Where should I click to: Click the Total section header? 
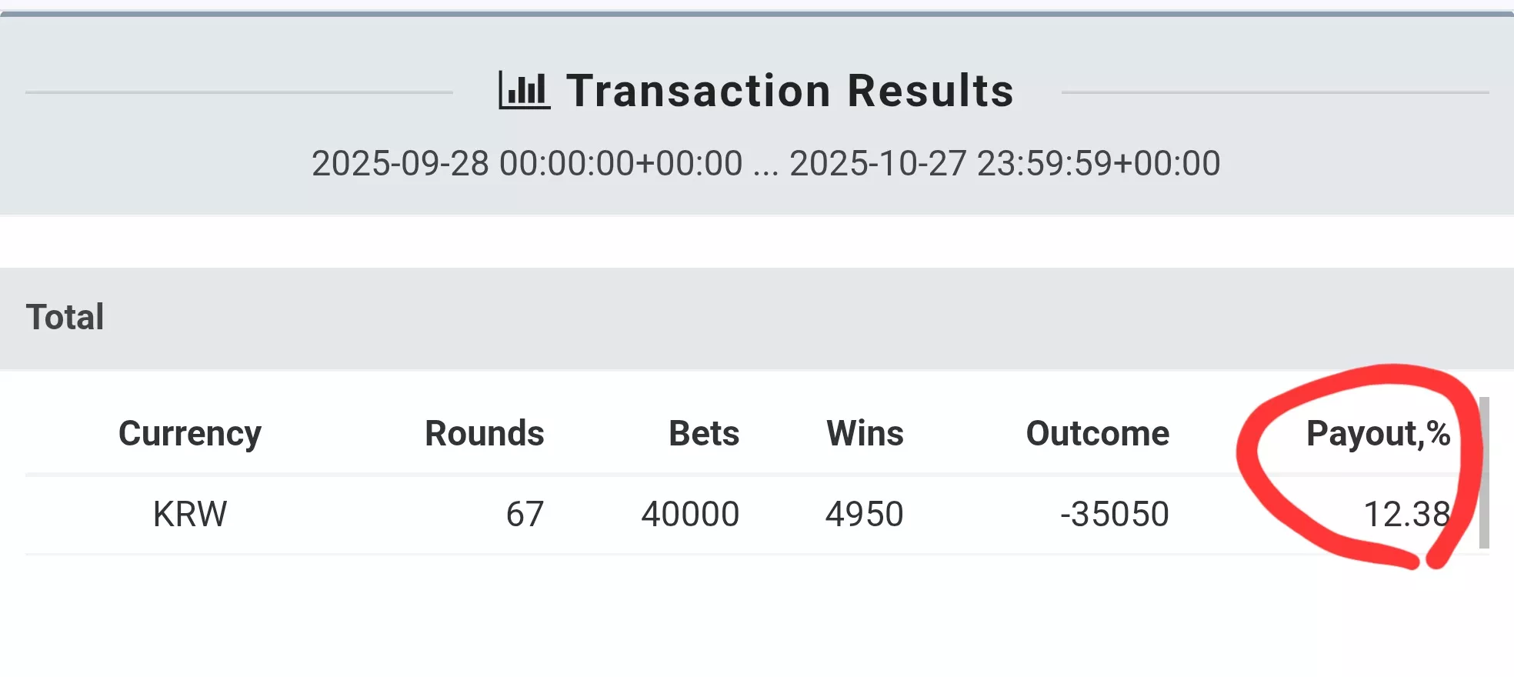click(x=757, y=318)
